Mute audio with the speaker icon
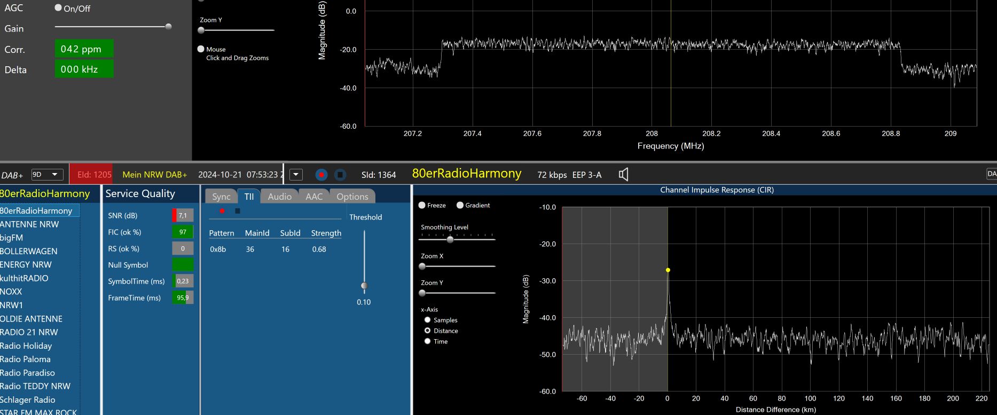 (x=623, y=175)
